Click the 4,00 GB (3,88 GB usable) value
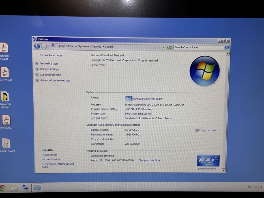 click(x=139, y=109)
